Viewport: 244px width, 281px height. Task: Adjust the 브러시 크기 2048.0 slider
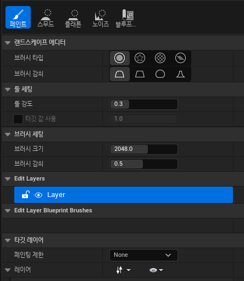pos(143,149)
